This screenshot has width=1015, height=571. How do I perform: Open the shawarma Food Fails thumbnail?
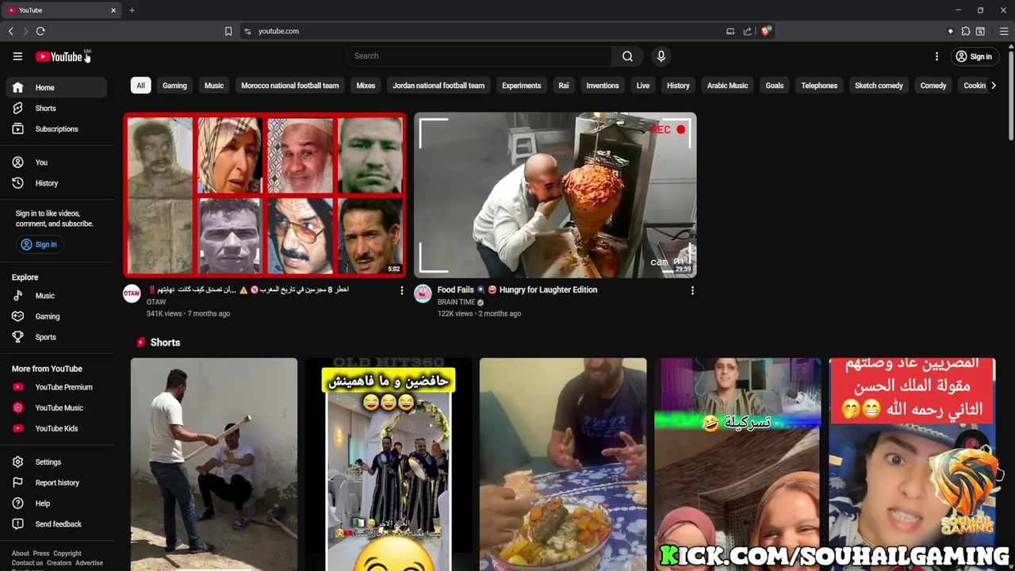(x=555, y=195)
